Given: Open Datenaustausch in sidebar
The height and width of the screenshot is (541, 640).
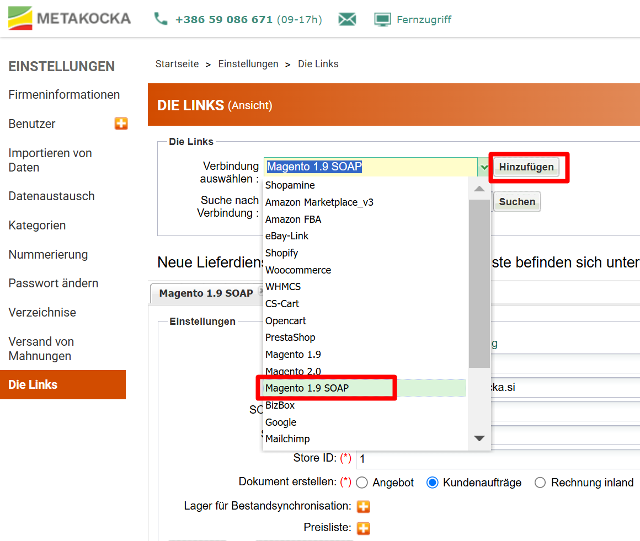Looking at the screenshot, I should pos(51,196).
